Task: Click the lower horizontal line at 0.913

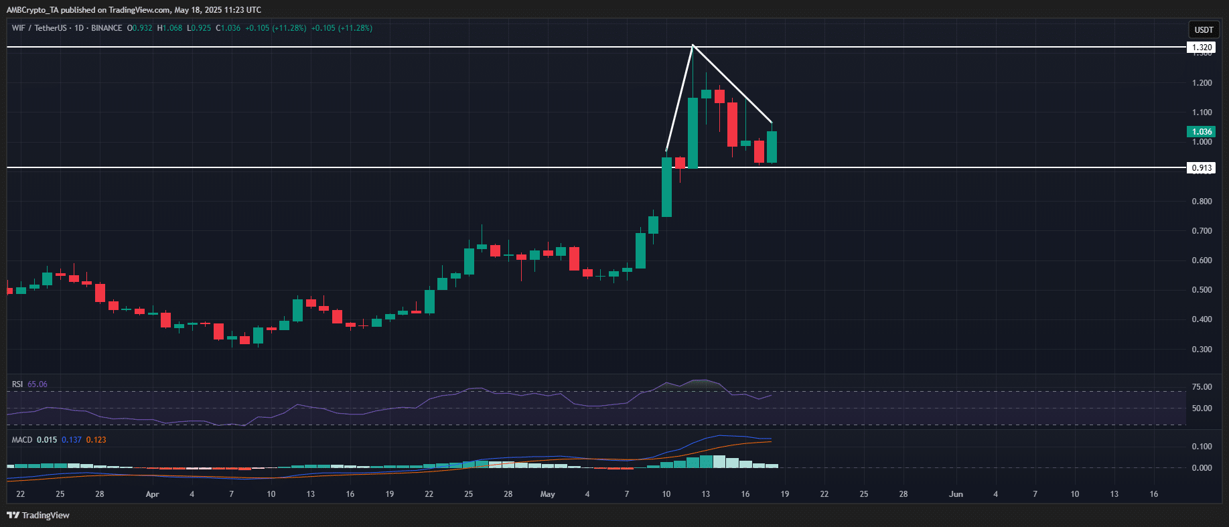Action: (x=335, y=167)
